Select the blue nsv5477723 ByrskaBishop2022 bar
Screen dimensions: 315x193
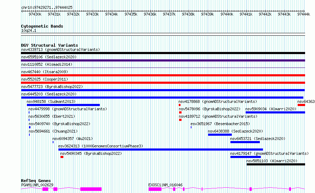click(163, 90)
